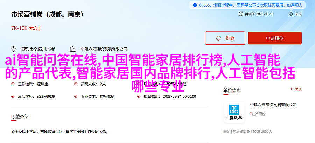Save job using the 收藏 button
The height and width of the screenshot is (143, 315).
click(225, 38)
